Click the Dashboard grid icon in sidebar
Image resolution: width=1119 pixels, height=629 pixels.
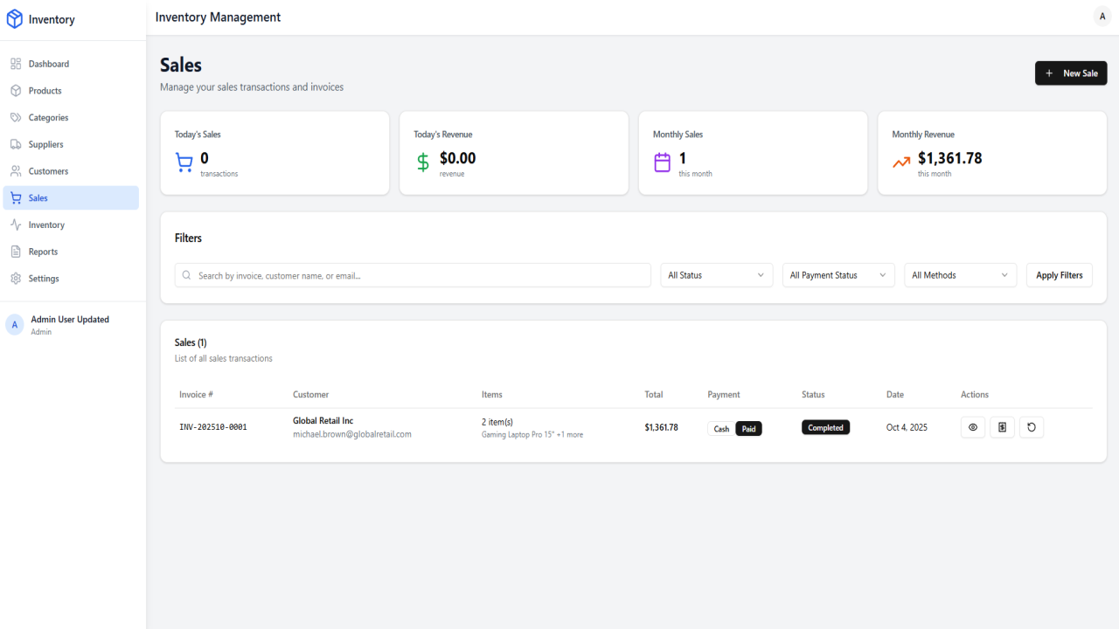[x=16, y=64]
